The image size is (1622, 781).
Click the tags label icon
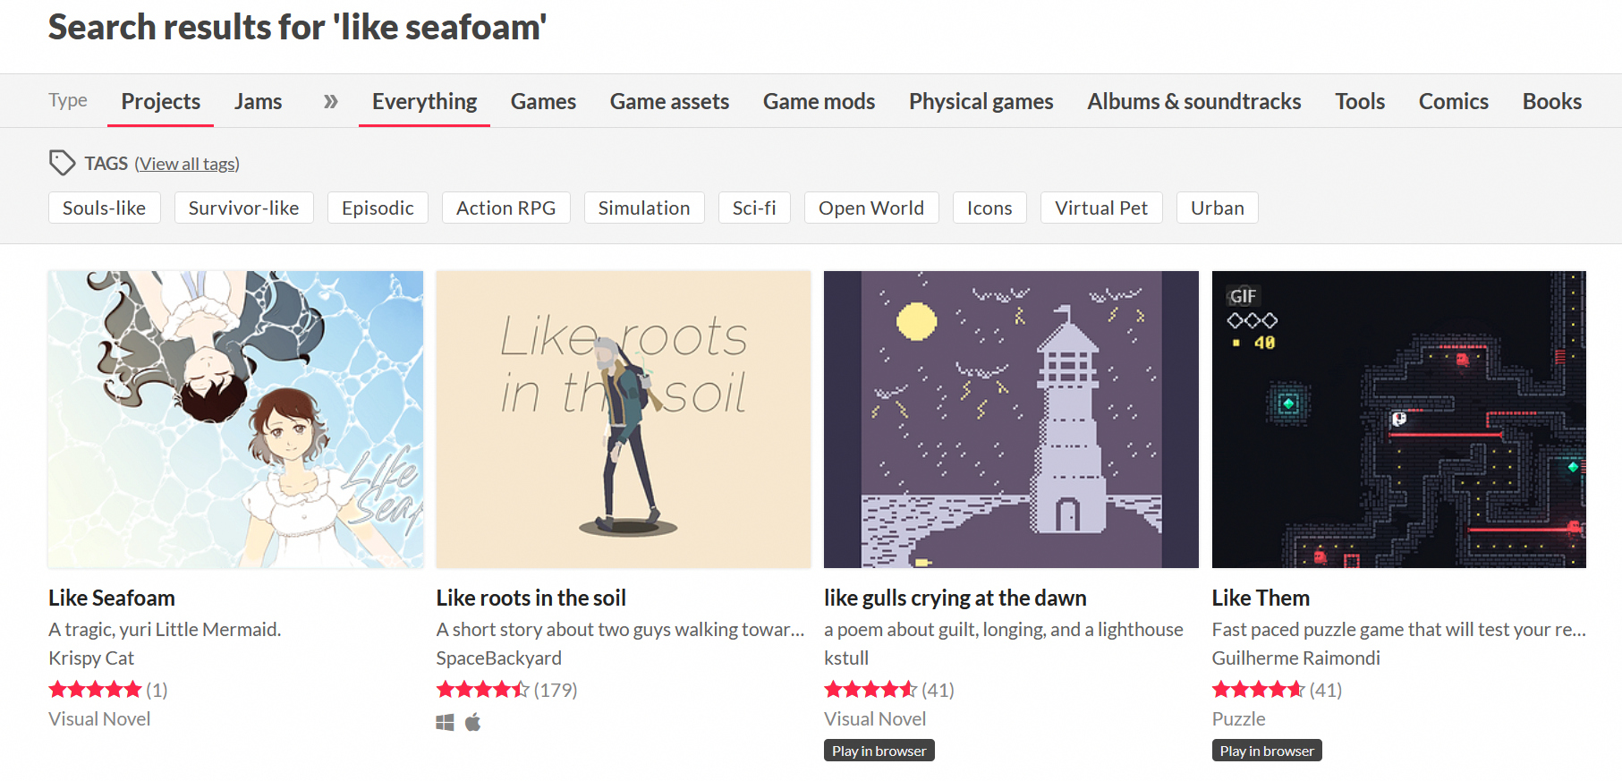click(62, 163)
